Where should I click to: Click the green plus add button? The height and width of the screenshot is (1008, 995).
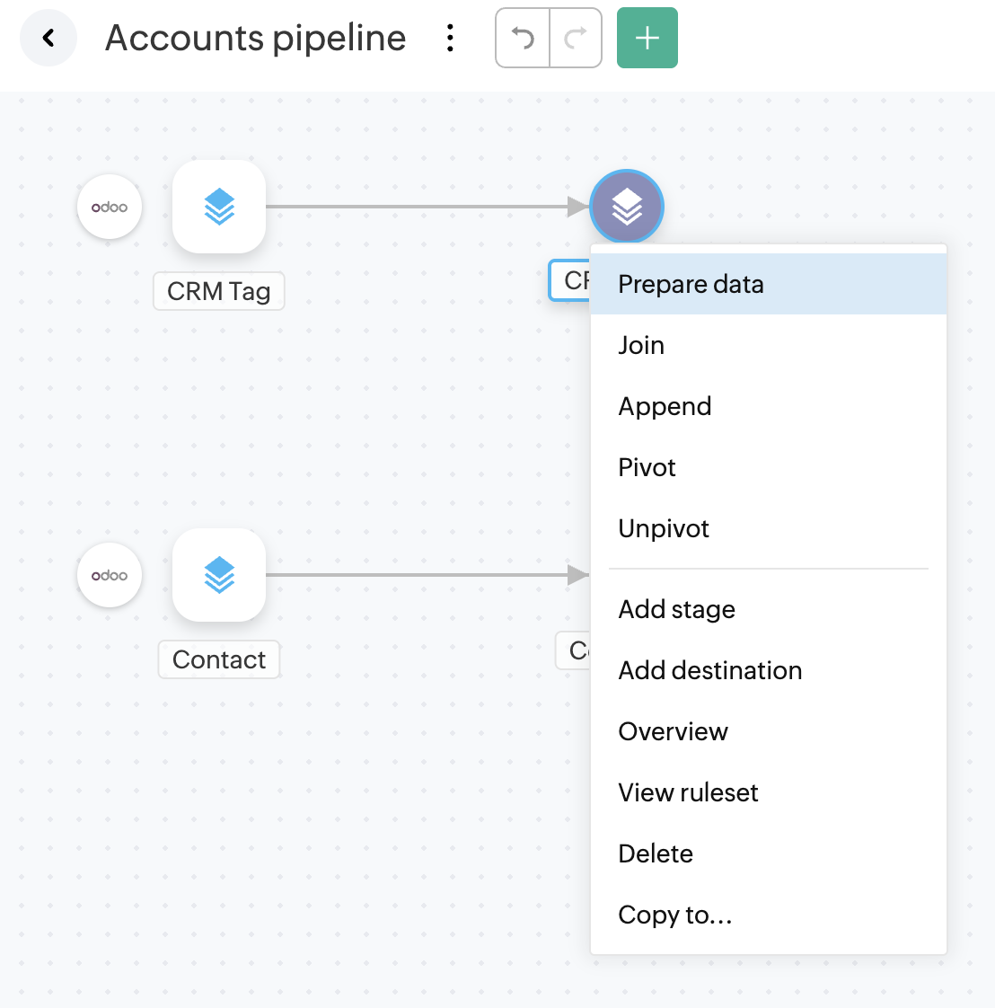point(647,38)
